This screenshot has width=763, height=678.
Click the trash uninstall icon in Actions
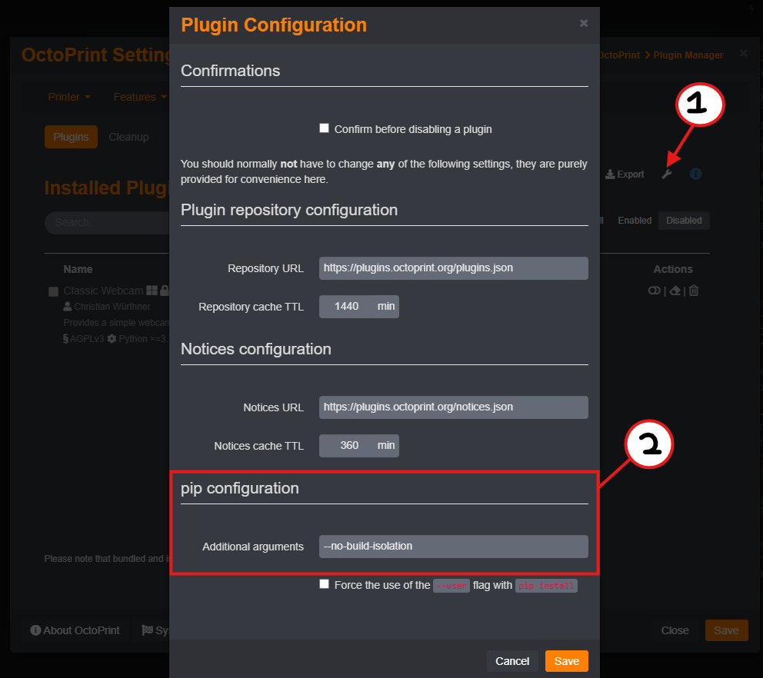pyautogui.click(x=694, y=291)
